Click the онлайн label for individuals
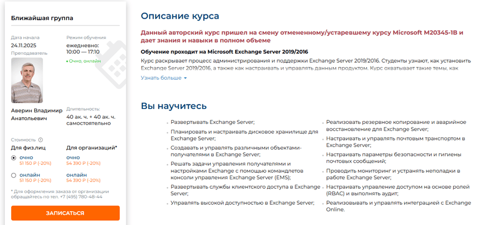Image resolution: width=483 pixels, height=225 pixels. (29, 175)
